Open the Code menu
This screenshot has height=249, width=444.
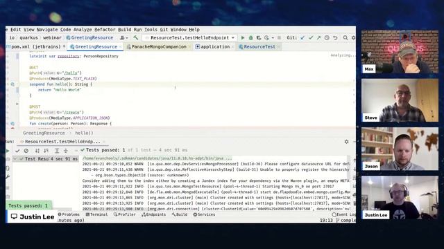tap(65, 29)
